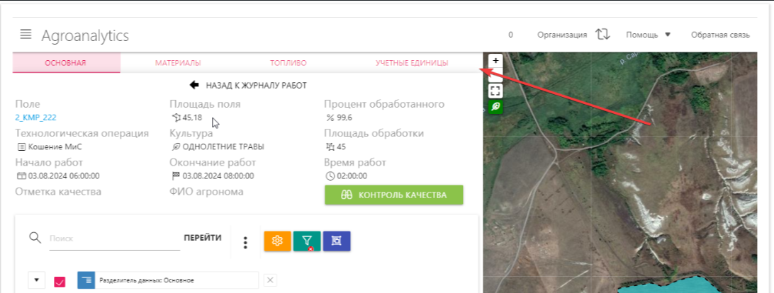Click the green leaf map layer button
This screenshot has height=293, width=774.
pos(496,107)
